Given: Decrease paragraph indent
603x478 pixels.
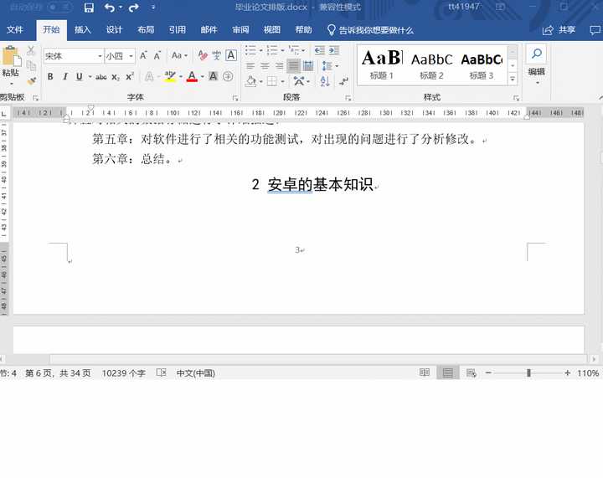Looking at the screenshot, I should click(x=319, y=50).
